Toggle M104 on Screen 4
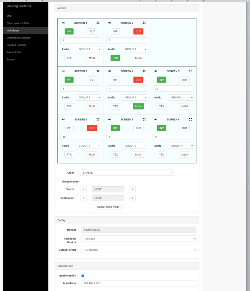 pos(138,106)
